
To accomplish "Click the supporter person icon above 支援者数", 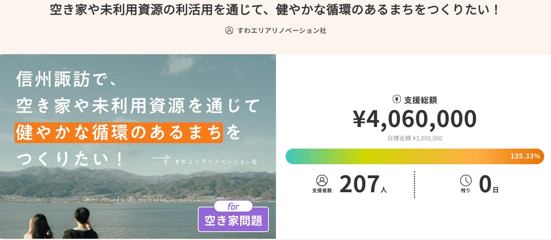I will pyautogui.click(x=322, y=180).
